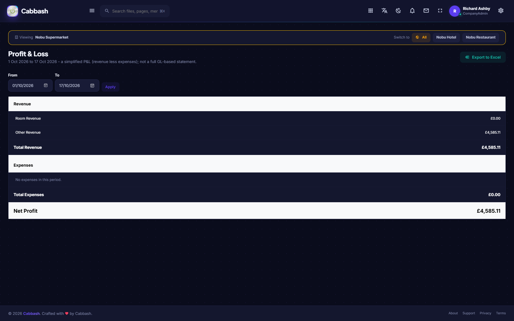Focus the search files input
Image resolution: width=514 pixels, height=321 pixels.
click(x=135, y=11)
